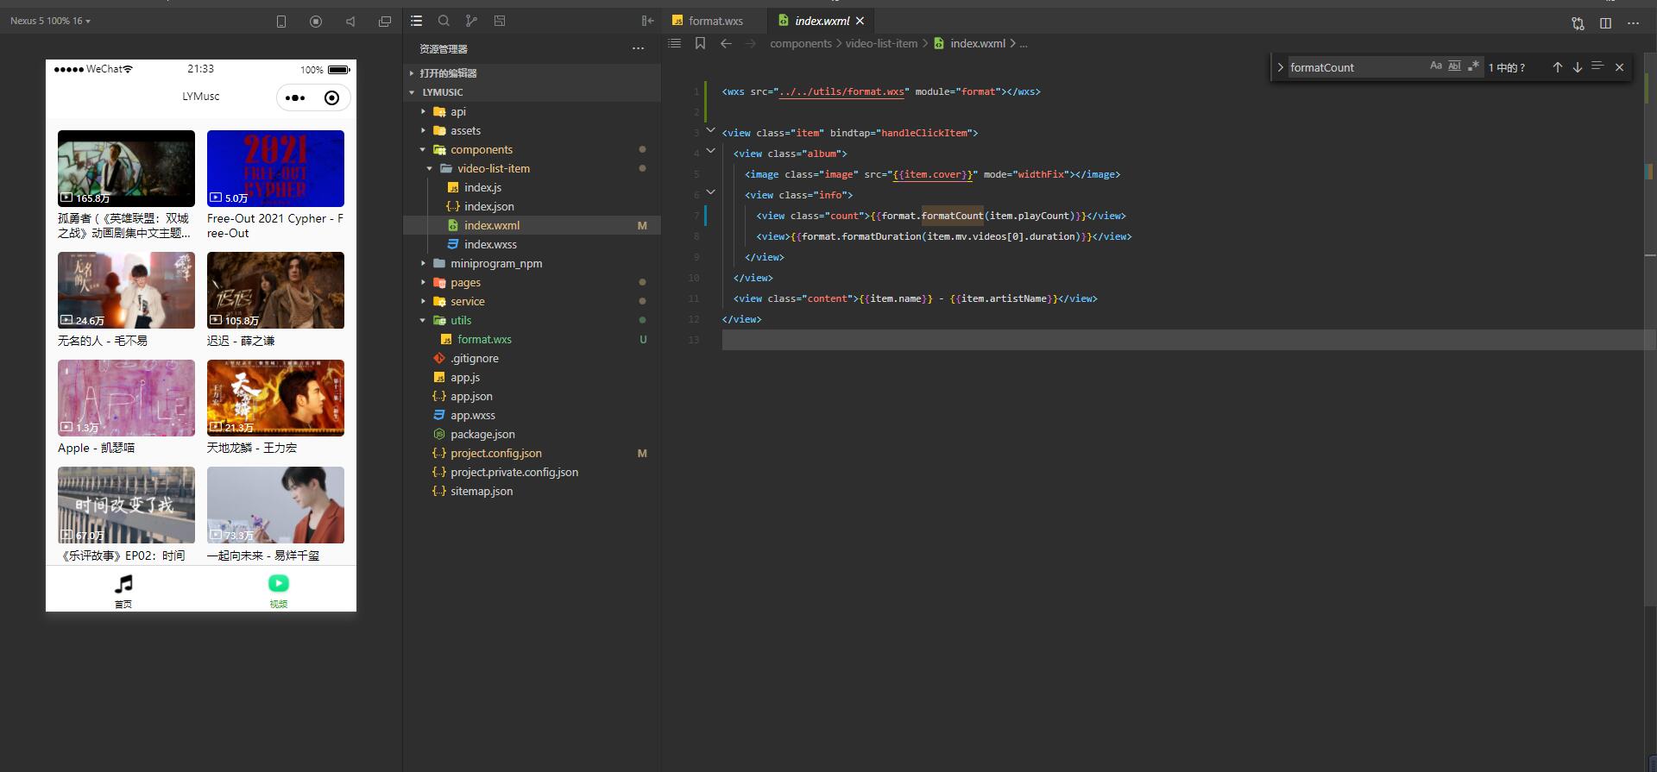Screen dimensions: 1657x772
Task: Open explorer more options ellipsis
Action: click(638, 48)
